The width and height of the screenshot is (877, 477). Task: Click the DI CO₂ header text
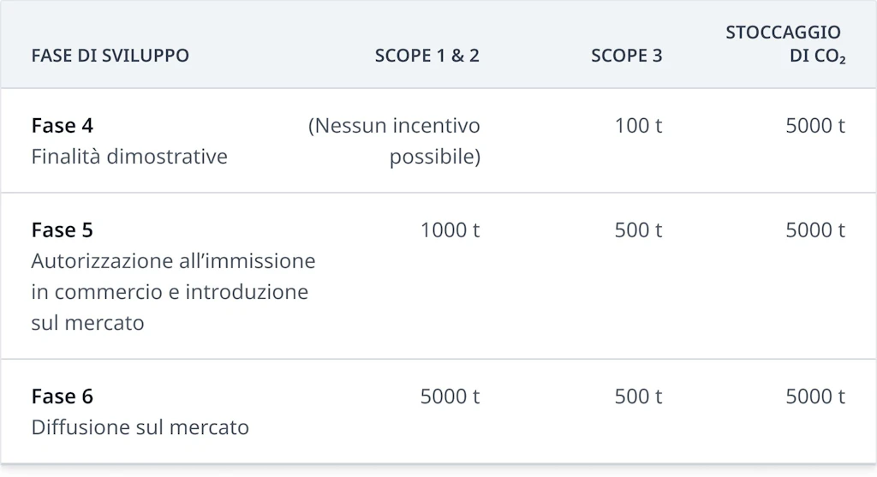tap(817, 57)
